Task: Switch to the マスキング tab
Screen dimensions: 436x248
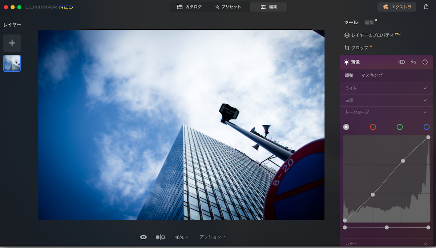Action: coord(372,75)
